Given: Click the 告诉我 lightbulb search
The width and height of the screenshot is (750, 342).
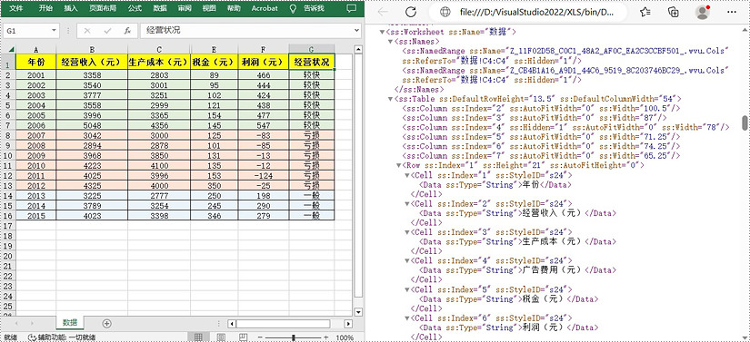Looking at the screenshot, I should 307,8.
